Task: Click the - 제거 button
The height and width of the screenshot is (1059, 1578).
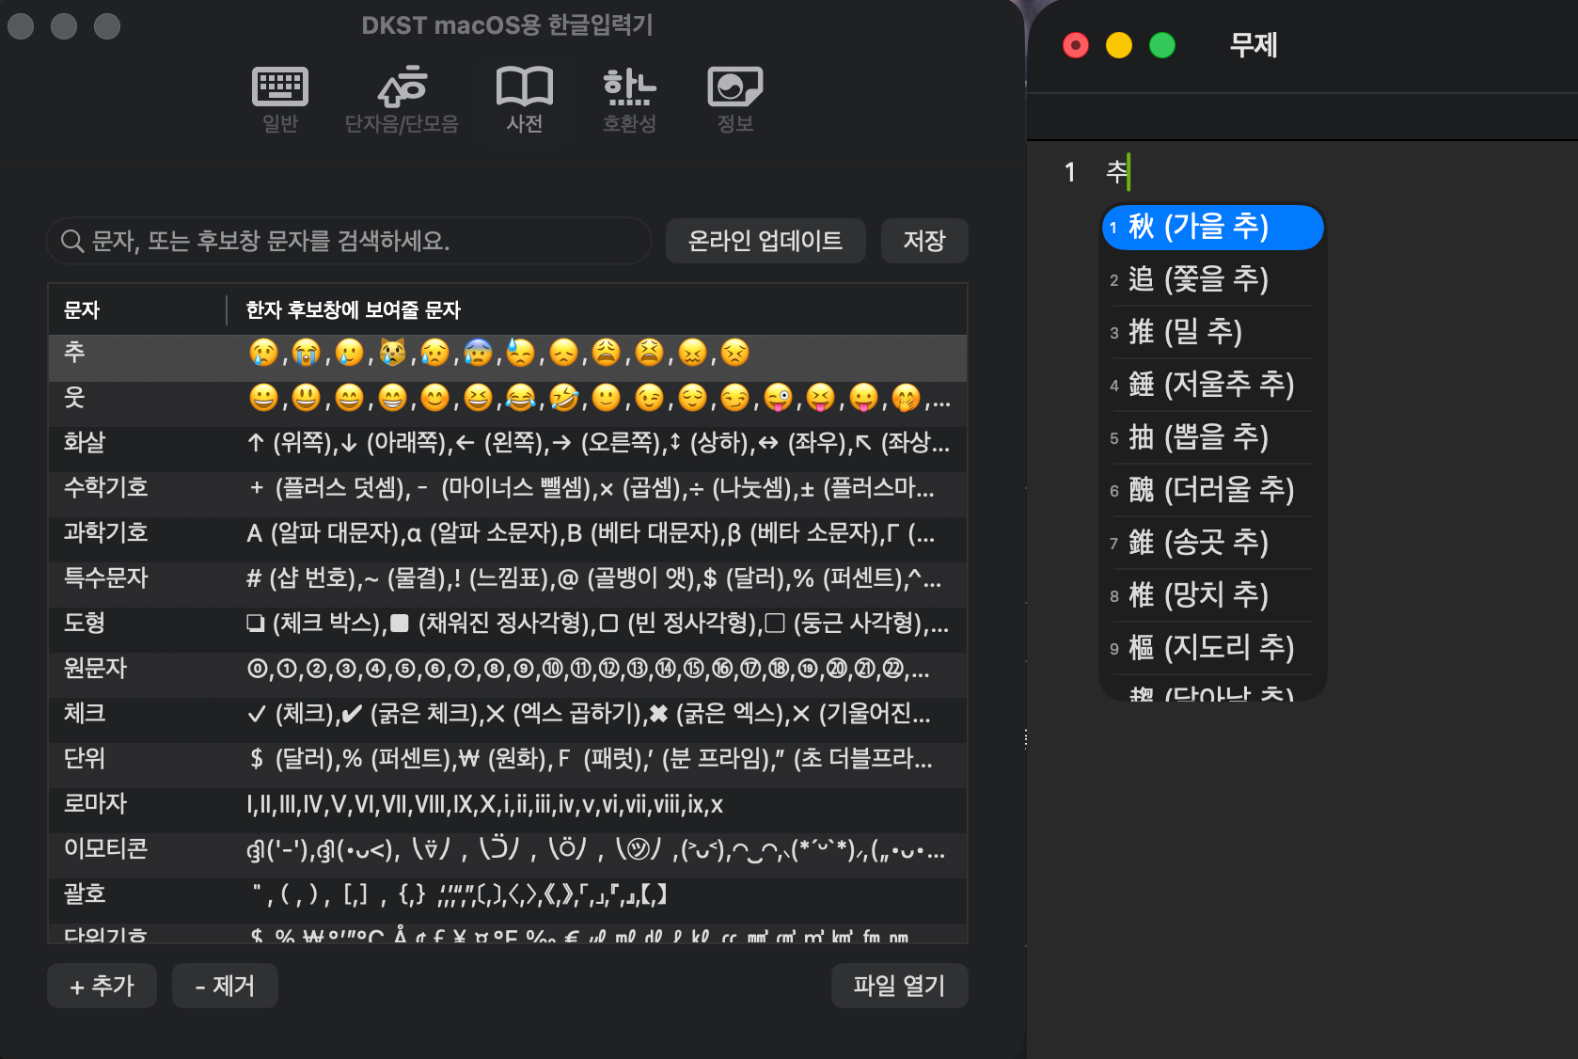Action: pos(225,986)
